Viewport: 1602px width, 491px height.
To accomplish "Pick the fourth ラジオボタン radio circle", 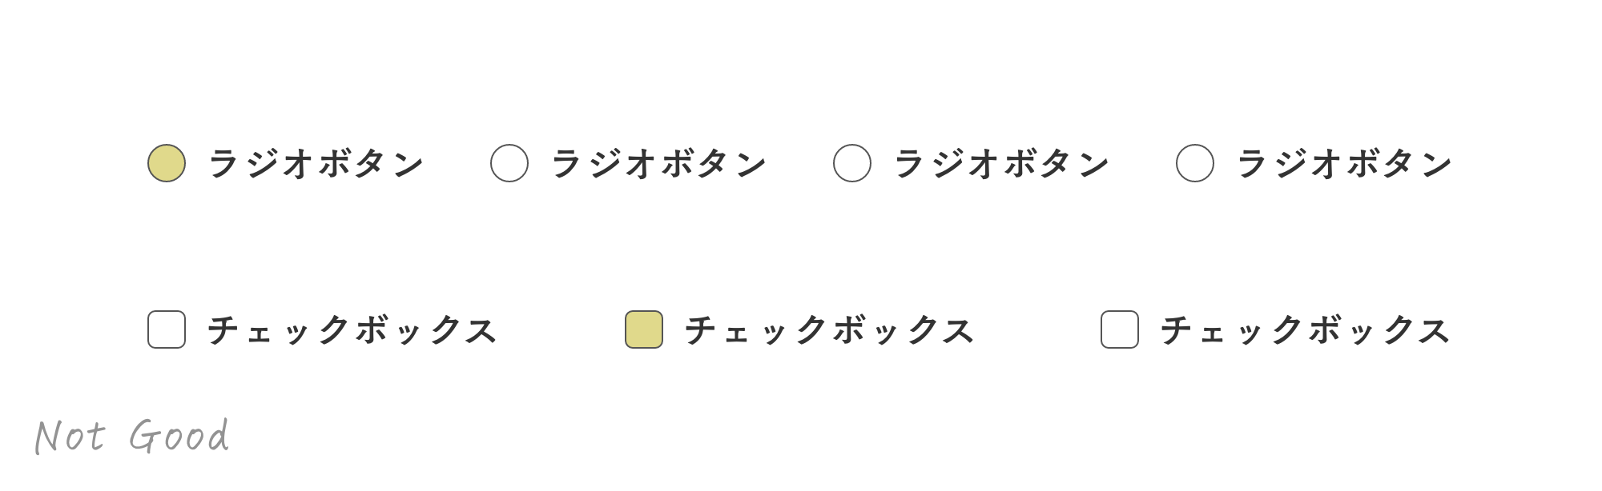I will point(1195,163).
